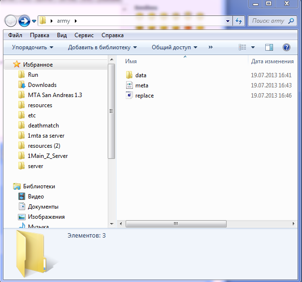Click the horizontal scrollbar right arrow
Viewport: 302px width, 282px height.
[293, 224]
